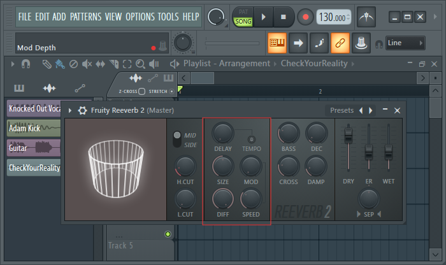Toggle the Mid/Side switch in Reeverb
This screenshot has width=446, height=265.
tap(178, 138)
